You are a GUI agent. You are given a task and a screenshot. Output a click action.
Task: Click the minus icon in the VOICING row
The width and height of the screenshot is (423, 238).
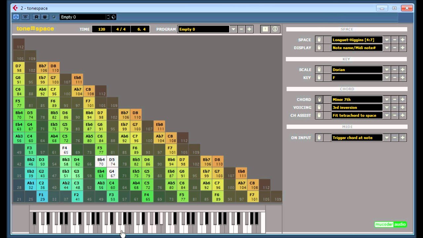395,107
